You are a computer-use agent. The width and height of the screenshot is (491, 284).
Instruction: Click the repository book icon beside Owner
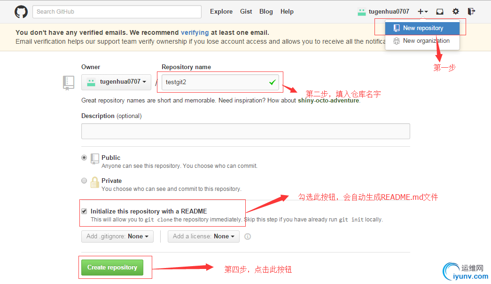tap(69, 83)
